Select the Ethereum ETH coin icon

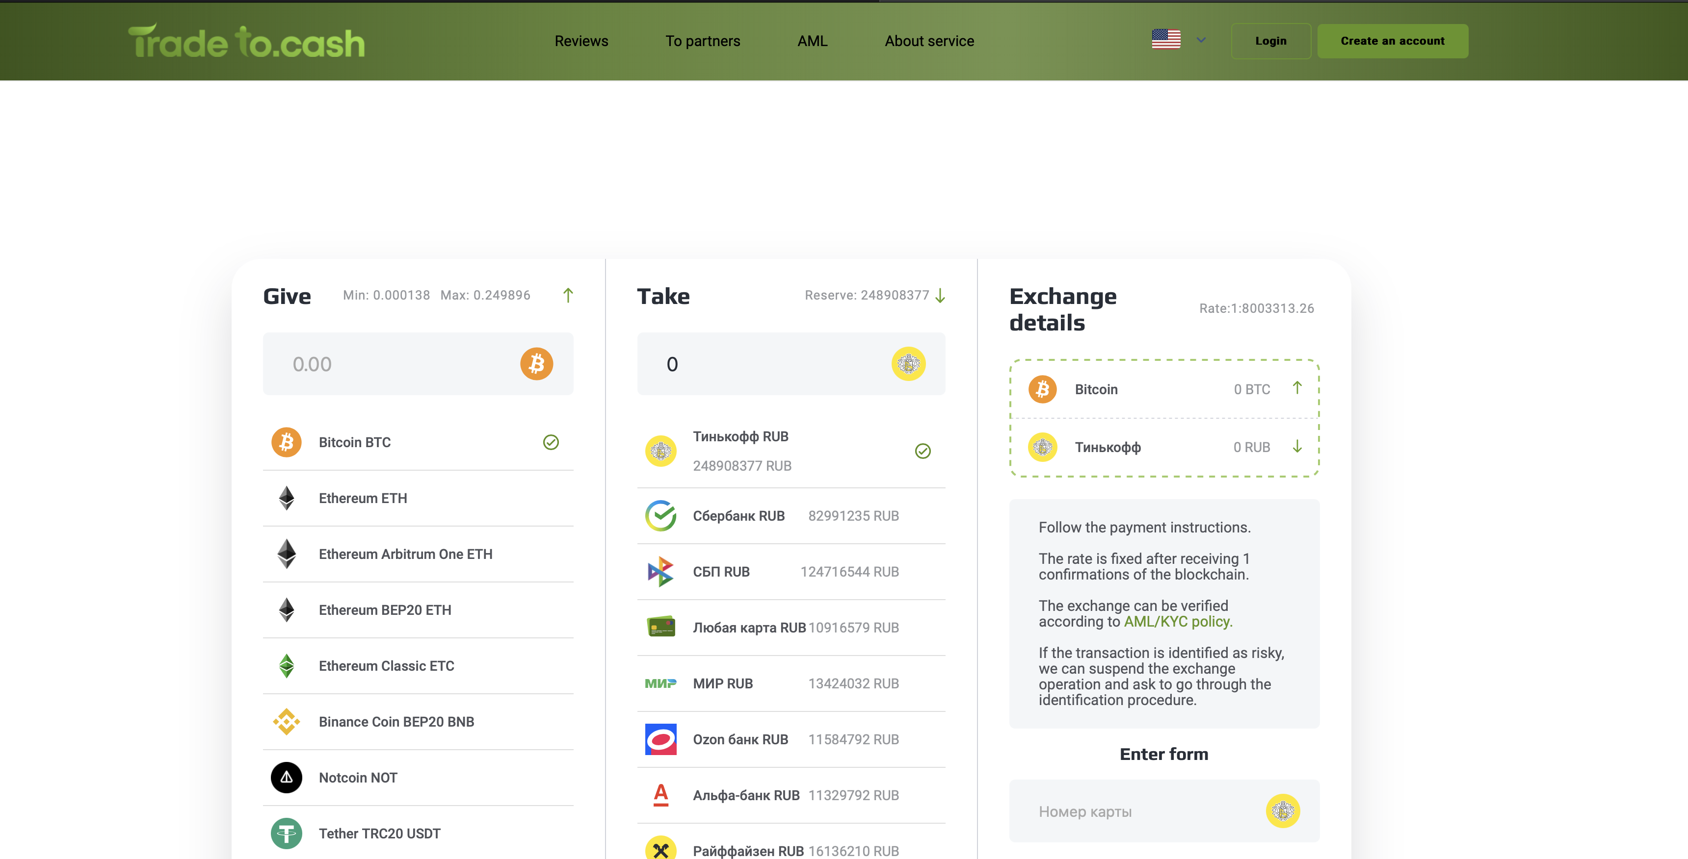287,498
